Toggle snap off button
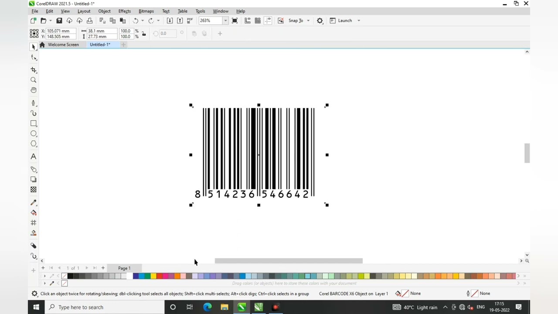 point(281,20)
